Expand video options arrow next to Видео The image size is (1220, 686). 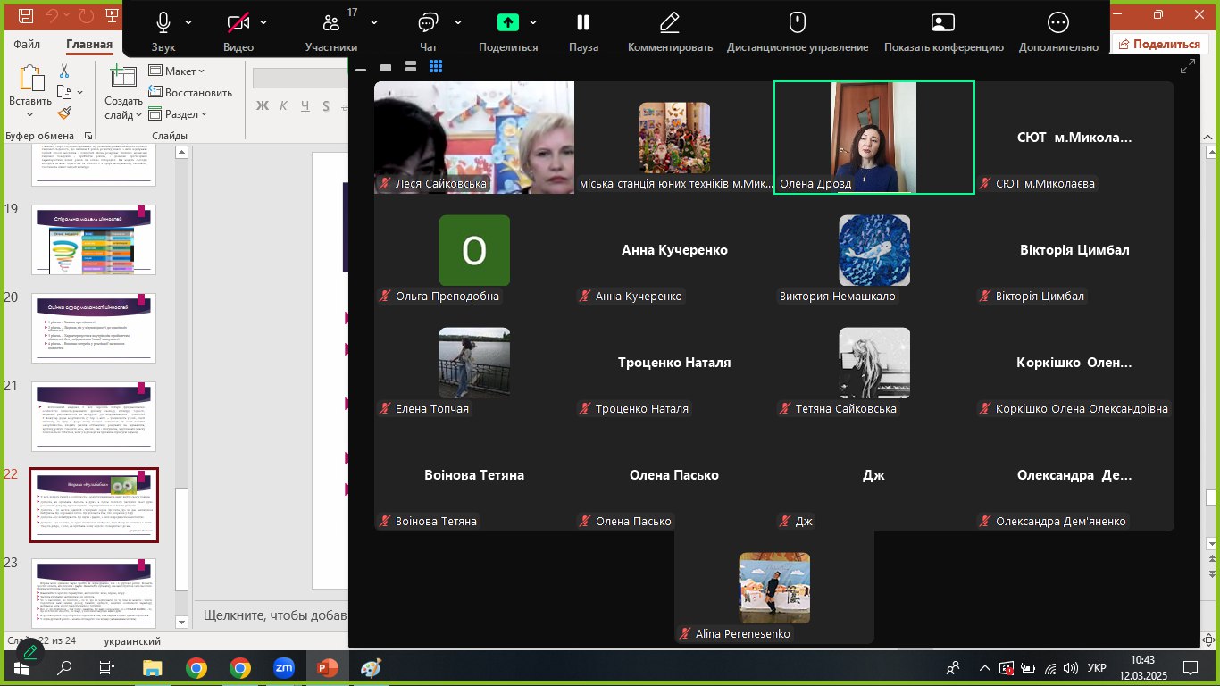264,22
